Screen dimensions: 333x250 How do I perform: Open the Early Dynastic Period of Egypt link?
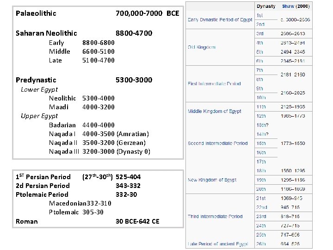(x=220, y=20)
